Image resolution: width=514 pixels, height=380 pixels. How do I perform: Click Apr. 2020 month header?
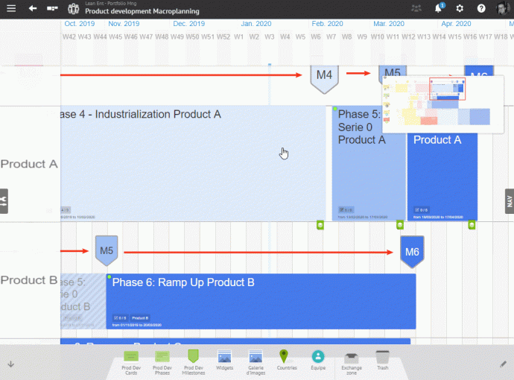click(456, 24)
